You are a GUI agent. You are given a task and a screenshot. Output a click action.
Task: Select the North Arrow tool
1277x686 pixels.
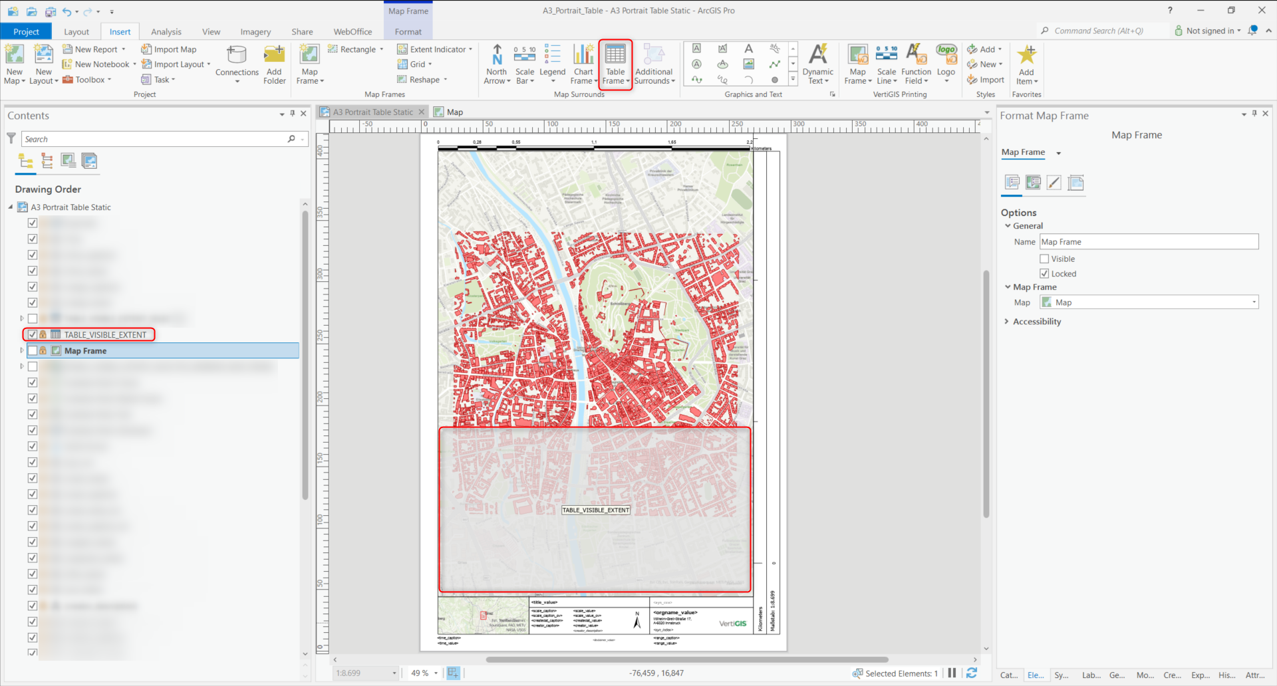pyautogui.click(x=497, y=63)
